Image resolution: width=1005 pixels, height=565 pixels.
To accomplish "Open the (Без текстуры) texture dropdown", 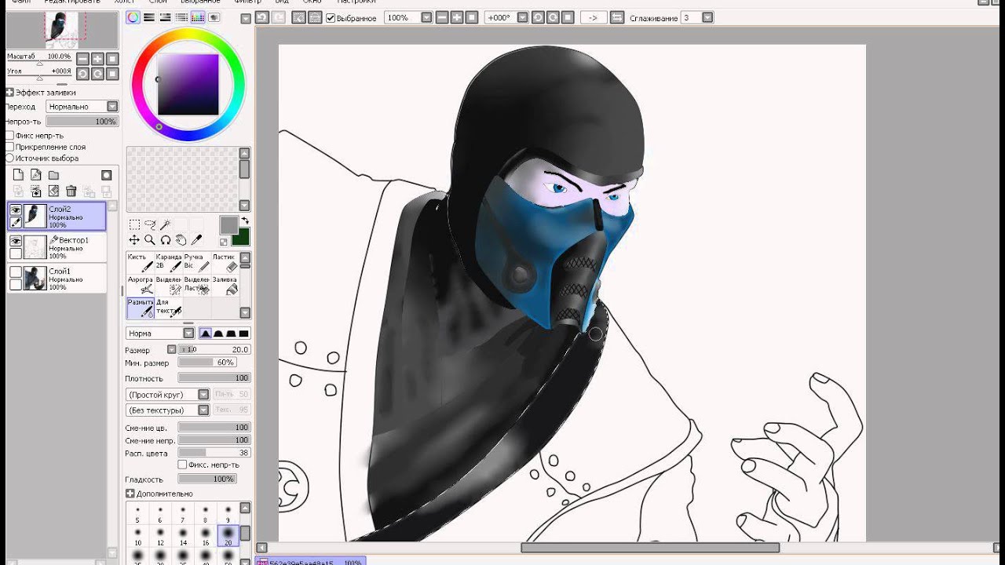I will tap(168, 410).
